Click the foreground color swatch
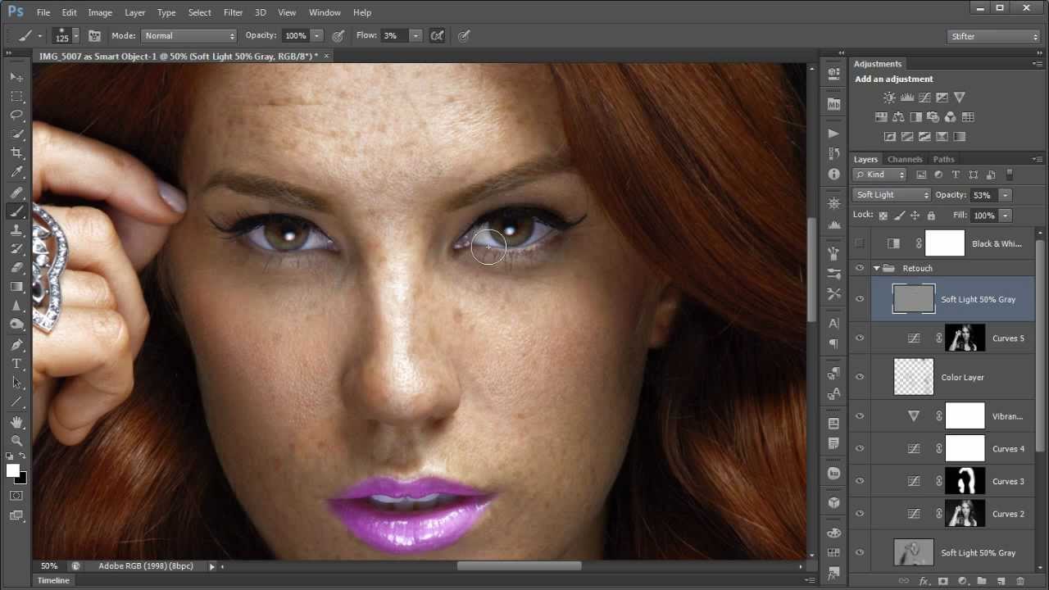This screenshot has height=590, width=1049. click(x=13, y=470)
